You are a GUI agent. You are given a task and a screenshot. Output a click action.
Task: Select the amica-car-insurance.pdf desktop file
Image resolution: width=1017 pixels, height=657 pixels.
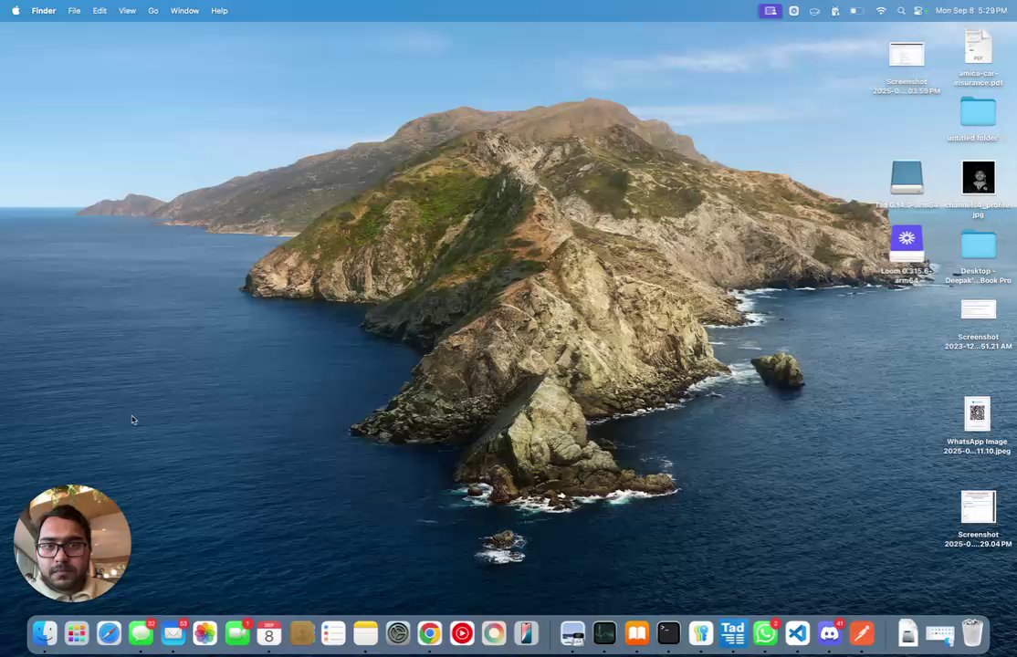pyautogui.click(x=978, y=48)
